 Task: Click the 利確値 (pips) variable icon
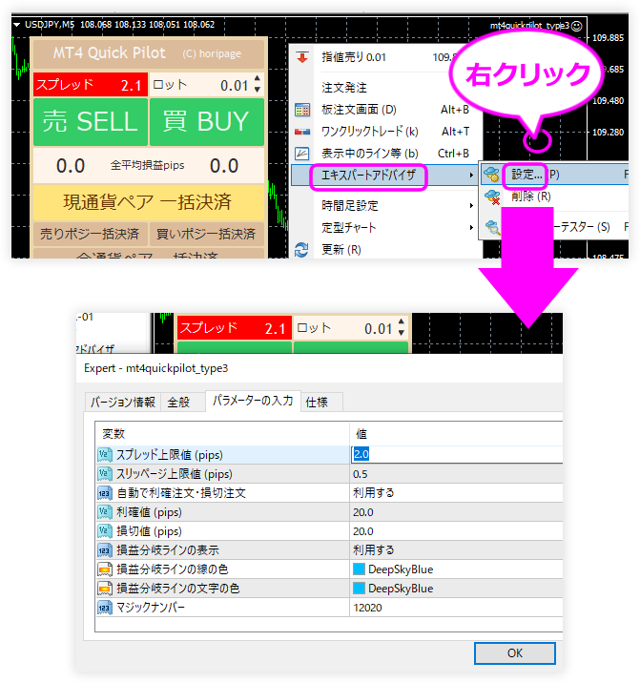(x=105, y=512)
